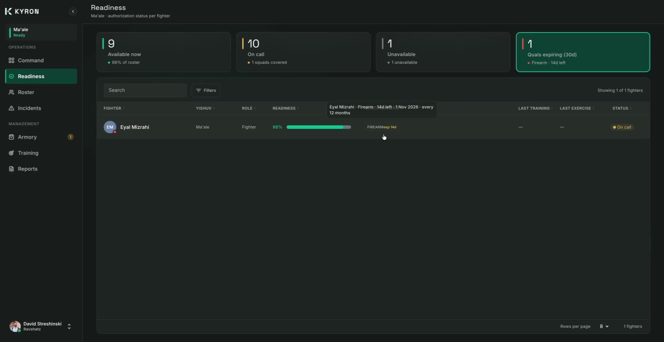Sort by the Role column header

pos(249,108)
